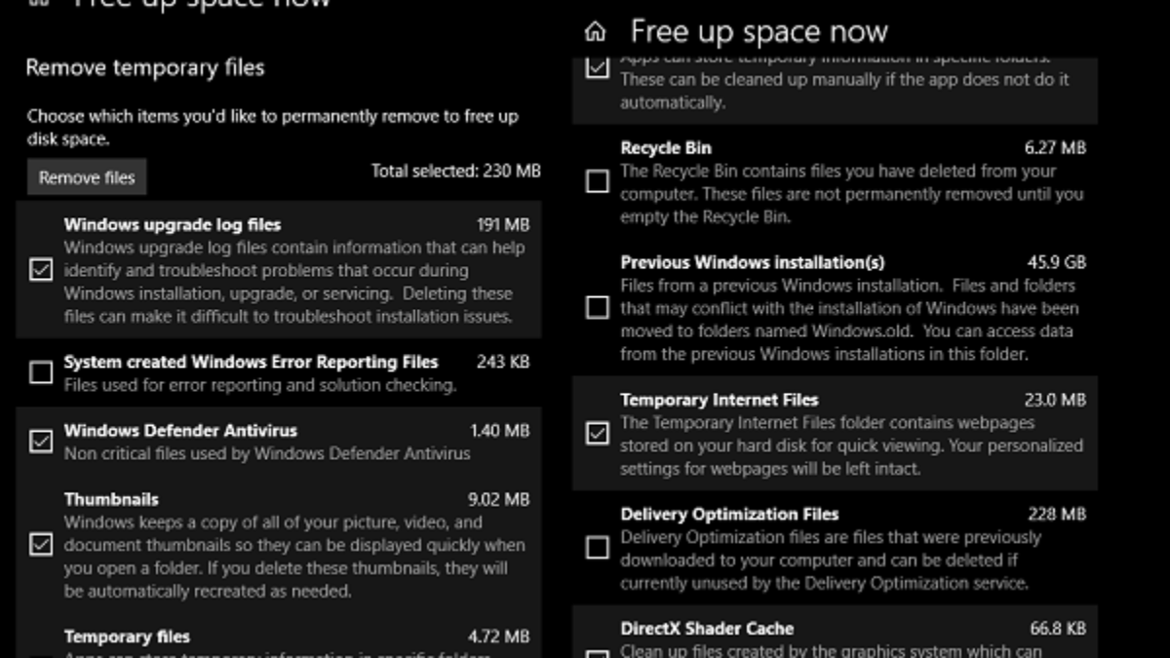Image resolution: width=1170 pixels, height=658 pixels.
Task: Select the Previous Windows installation(s) checkbox
Action: [x=598, y=308]
